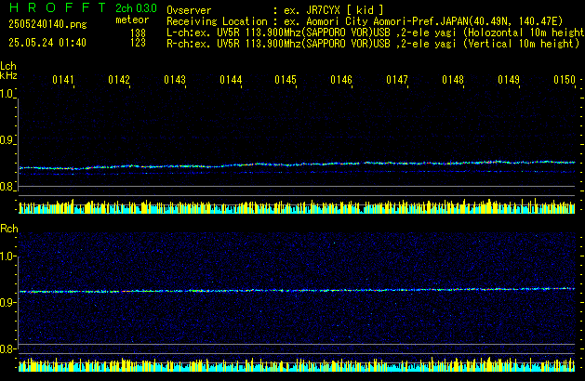Click time marker 0144

(x=231, y=80)
